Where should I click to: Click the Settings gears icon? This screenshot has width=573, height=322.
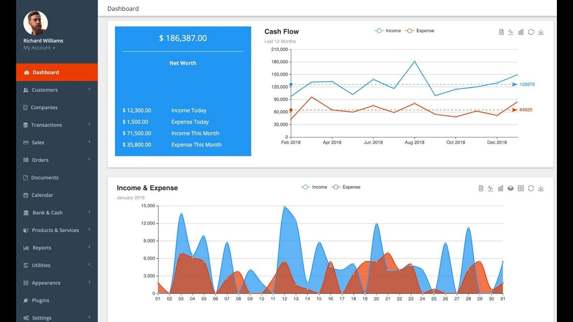(x=26, y=318)
